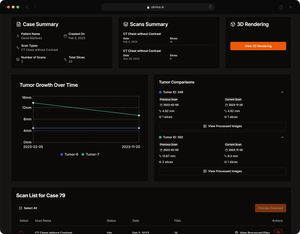View Processed Images for Tumor 349
300x234 pixels.
click(222, 126)
